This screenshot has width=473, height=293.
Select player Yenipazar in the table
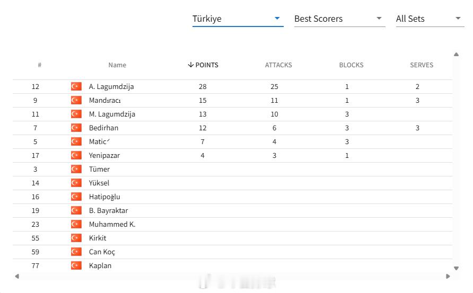pos(232,156)
